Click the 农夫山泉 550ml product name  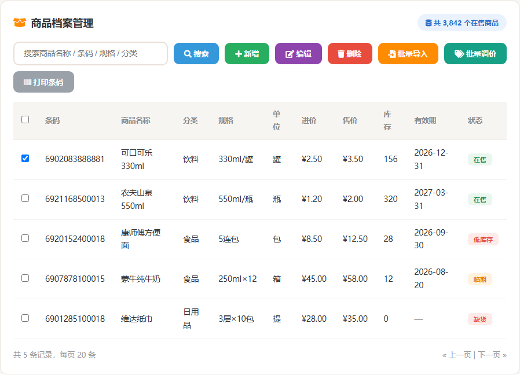point(137,199)
